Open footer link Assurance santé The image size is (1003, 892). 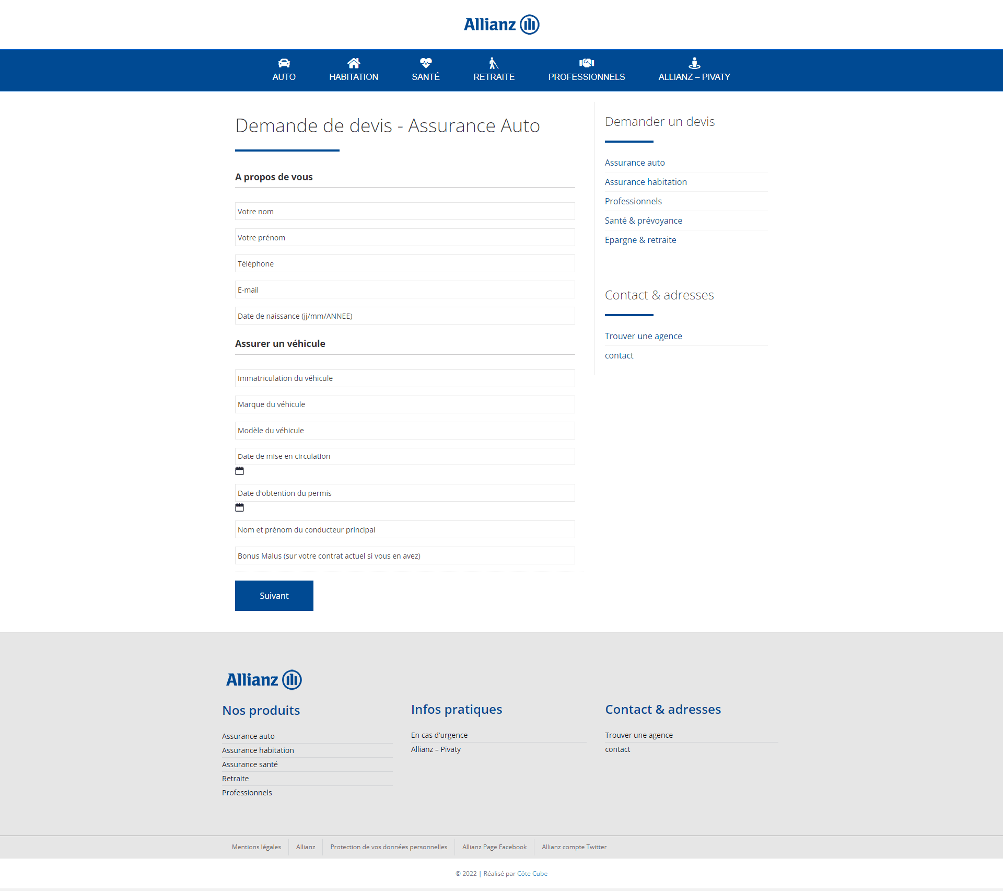point(250,764)
